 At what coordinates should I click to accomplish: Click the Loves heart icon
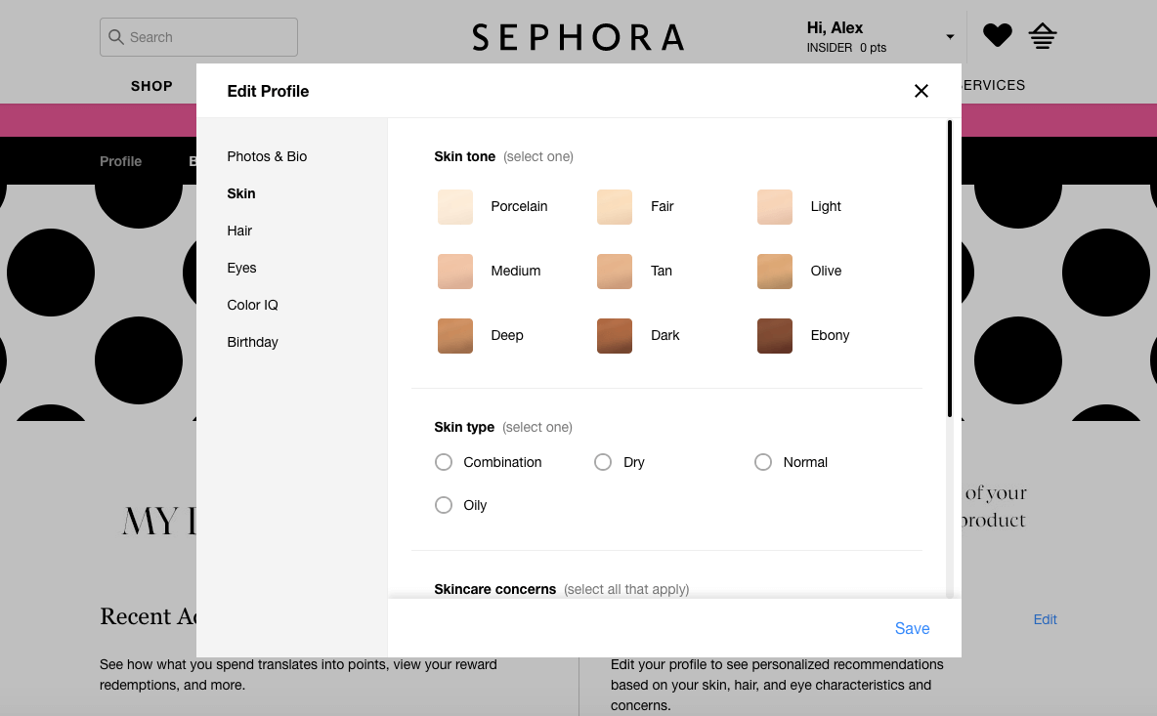pos(997,34)
